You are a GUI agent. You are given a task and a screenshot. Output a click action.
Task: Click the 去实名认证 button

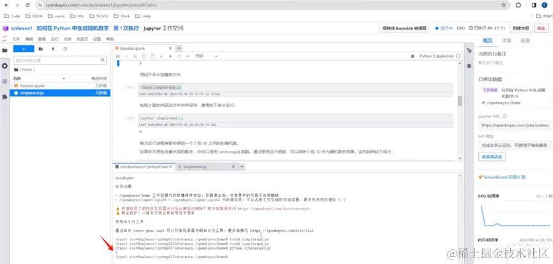[492, 157]
